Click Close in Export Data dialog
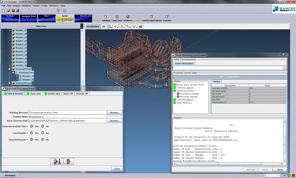This screenshot has height=178, width=296. [x=117, y=169]
